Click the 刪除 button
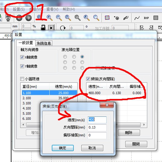The image size is (162, 162). (129, 132)
